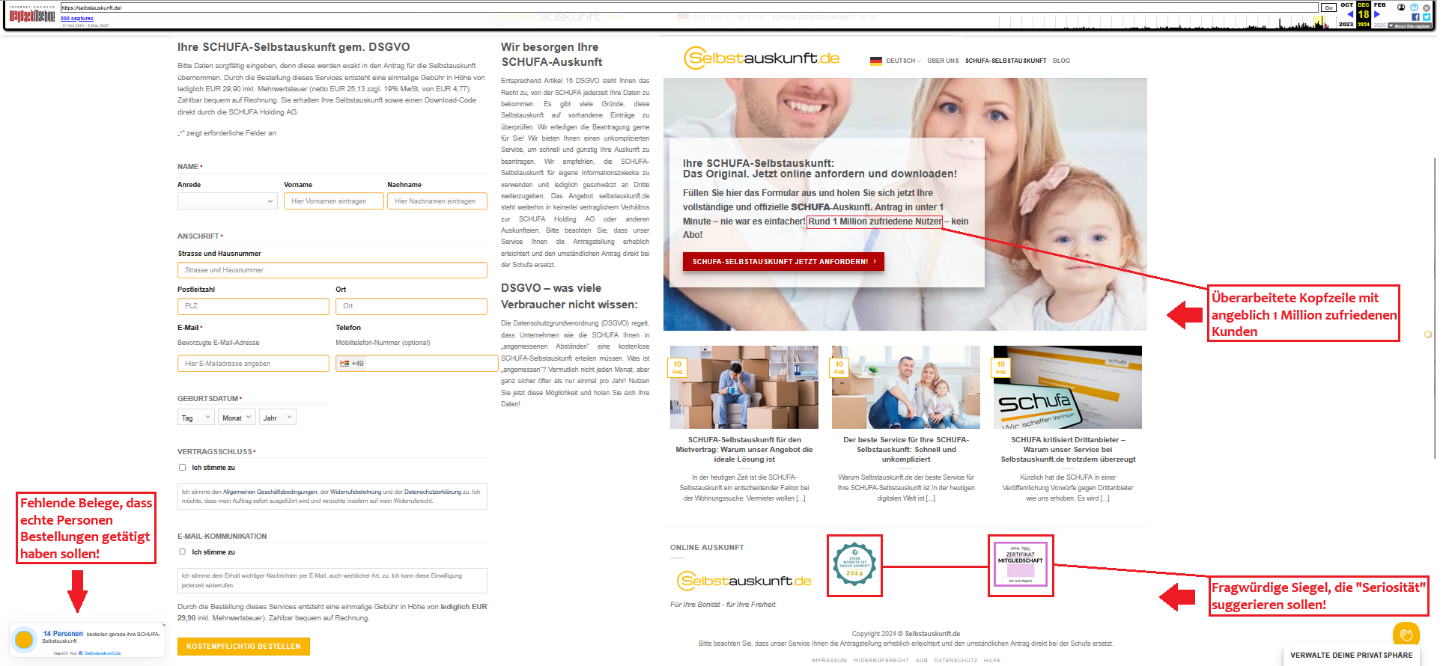Click the Ort input field
Image resolution: width=1449 pixels, height=666 pixels.
click(412, 306)
